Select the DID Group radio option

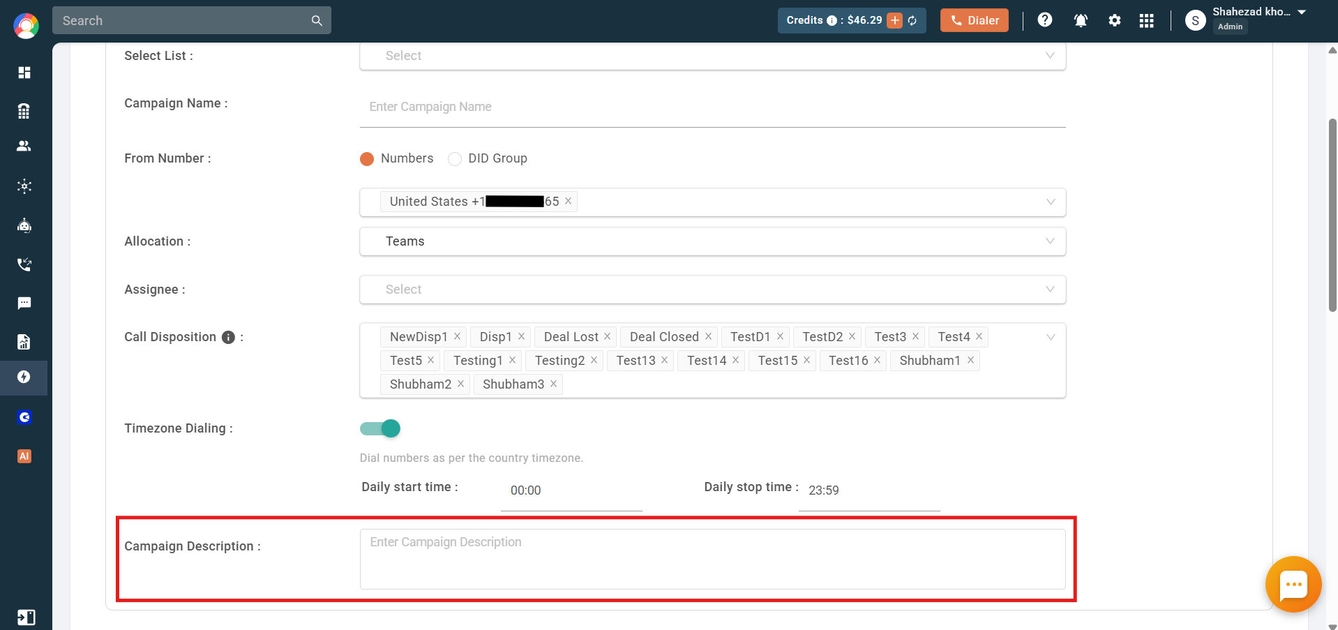pyautogui.click(x=455, y=159)
